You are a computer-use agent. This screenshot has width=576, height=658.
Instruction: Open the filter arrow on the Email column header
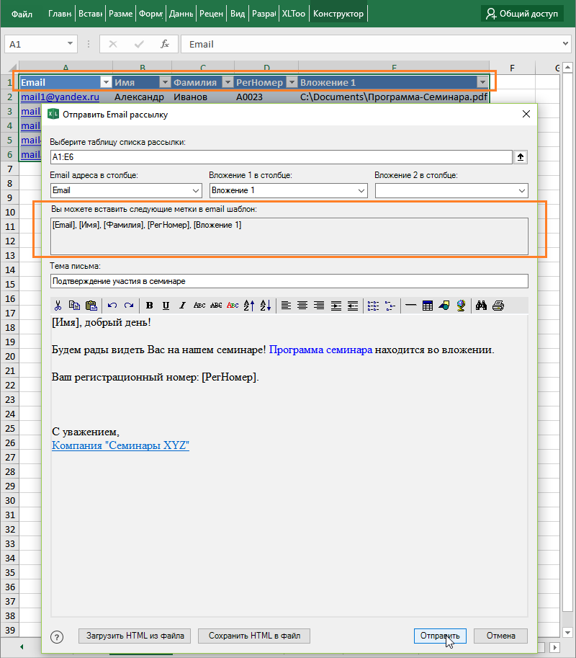coord(105,82)
